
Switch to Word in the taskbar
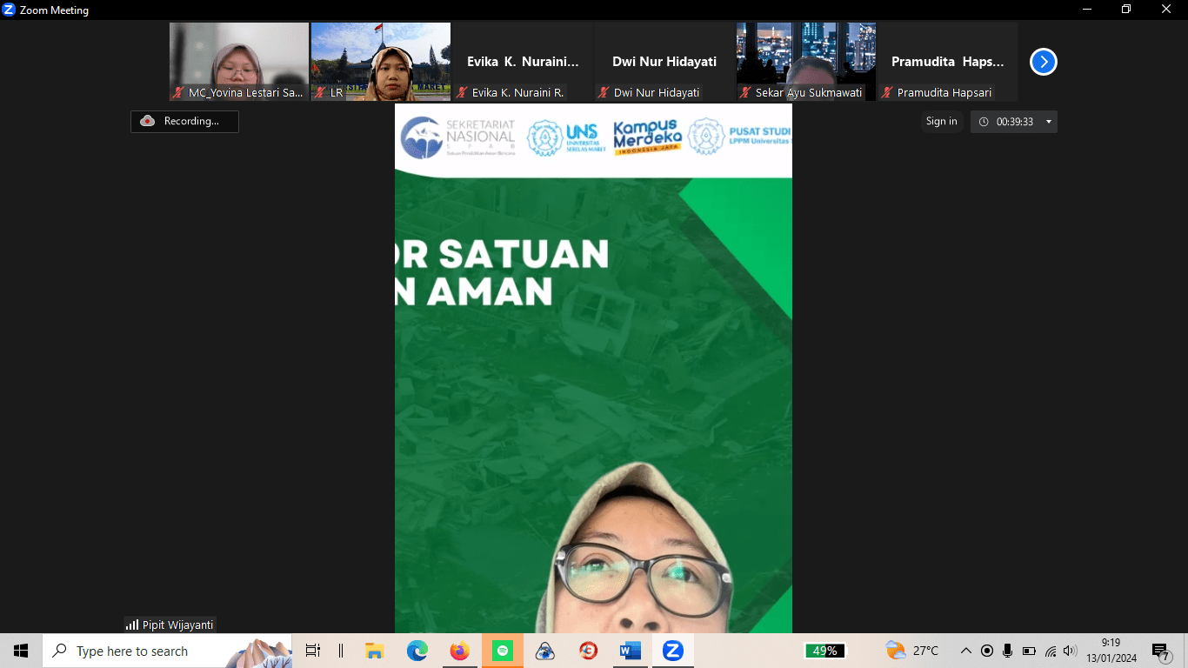[630, 651]
